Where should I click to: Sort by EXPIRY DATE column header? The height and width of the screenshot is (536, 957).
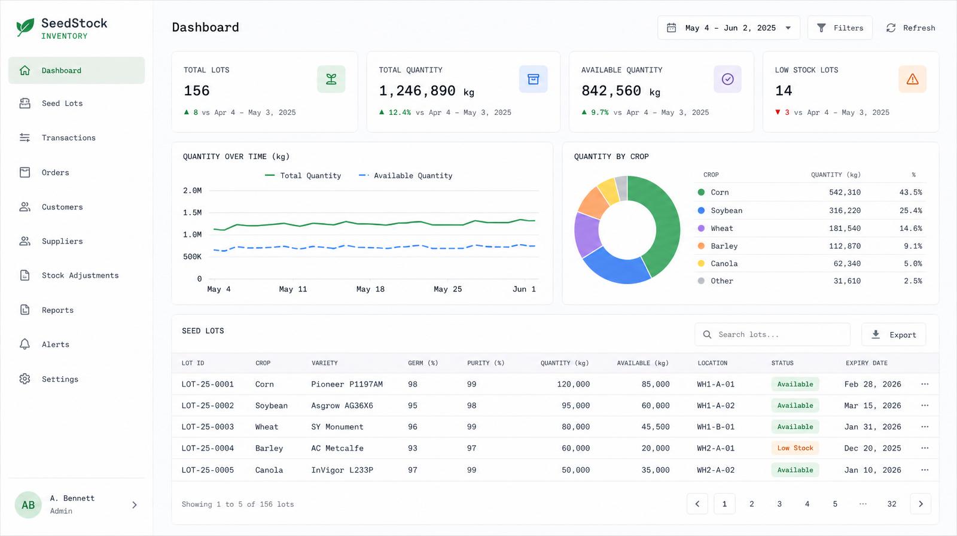867,363
